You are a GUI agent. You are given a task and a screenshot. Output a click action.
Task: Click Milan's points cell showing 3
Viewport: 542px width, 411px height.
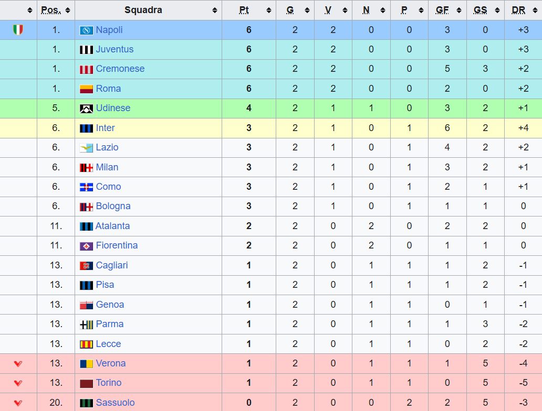pyautogui.click(x=249, y=167)
